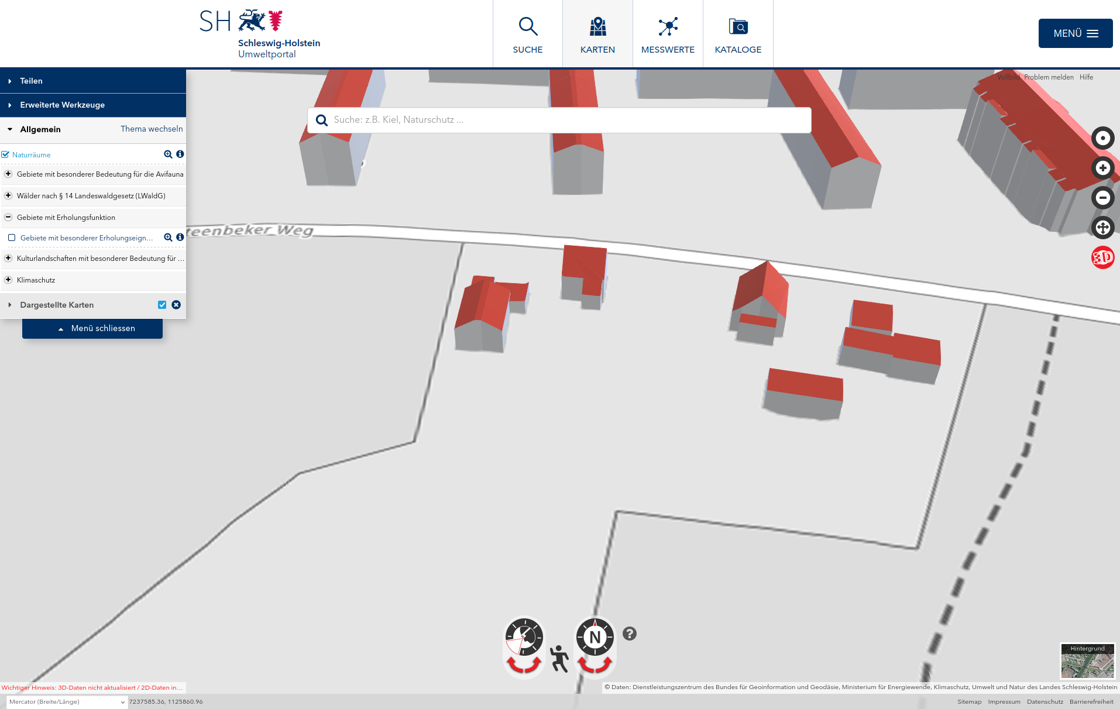Image resolution: width=1120 pixels, height=709 pixels.
Task: Open the Mercator coordinate system dropdown
Action: tap(66, 702)
